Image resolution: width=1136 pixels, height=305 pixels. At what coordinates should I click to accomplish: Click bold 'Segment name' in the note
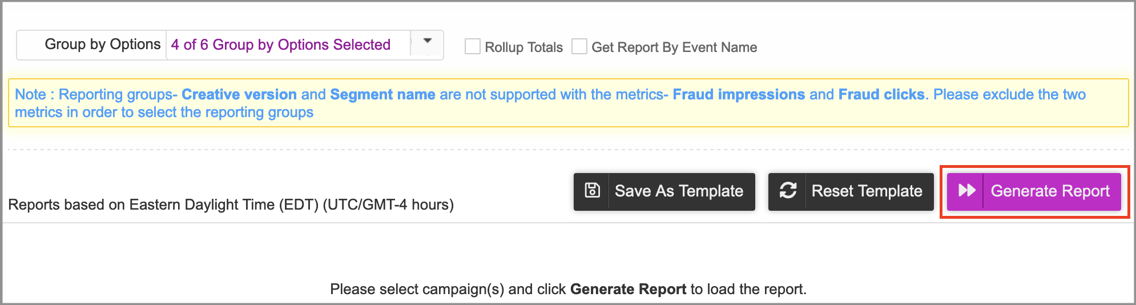click(382, 95)
